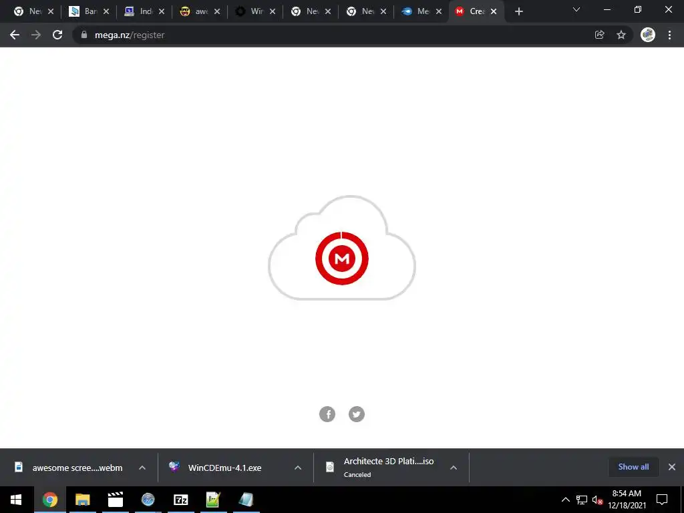Close the Me tab
Screen dimensions: 684x513
pyautogui.click(x=439, y=12)
